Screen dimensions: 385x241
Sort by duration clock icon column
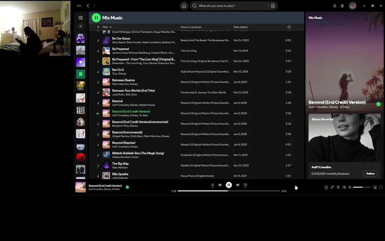pyautogui.click(x=289, y=27)
